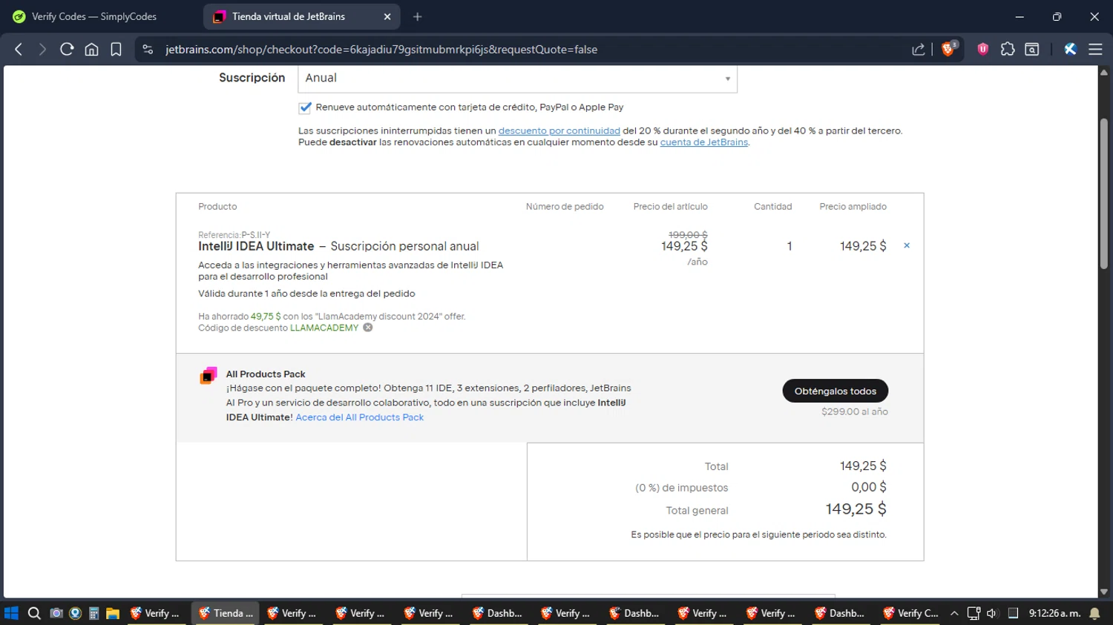The height and width of the screenshot is (625, 1113).
Task: Click the blue X profile extension icon
Action: coord(1070,49)
